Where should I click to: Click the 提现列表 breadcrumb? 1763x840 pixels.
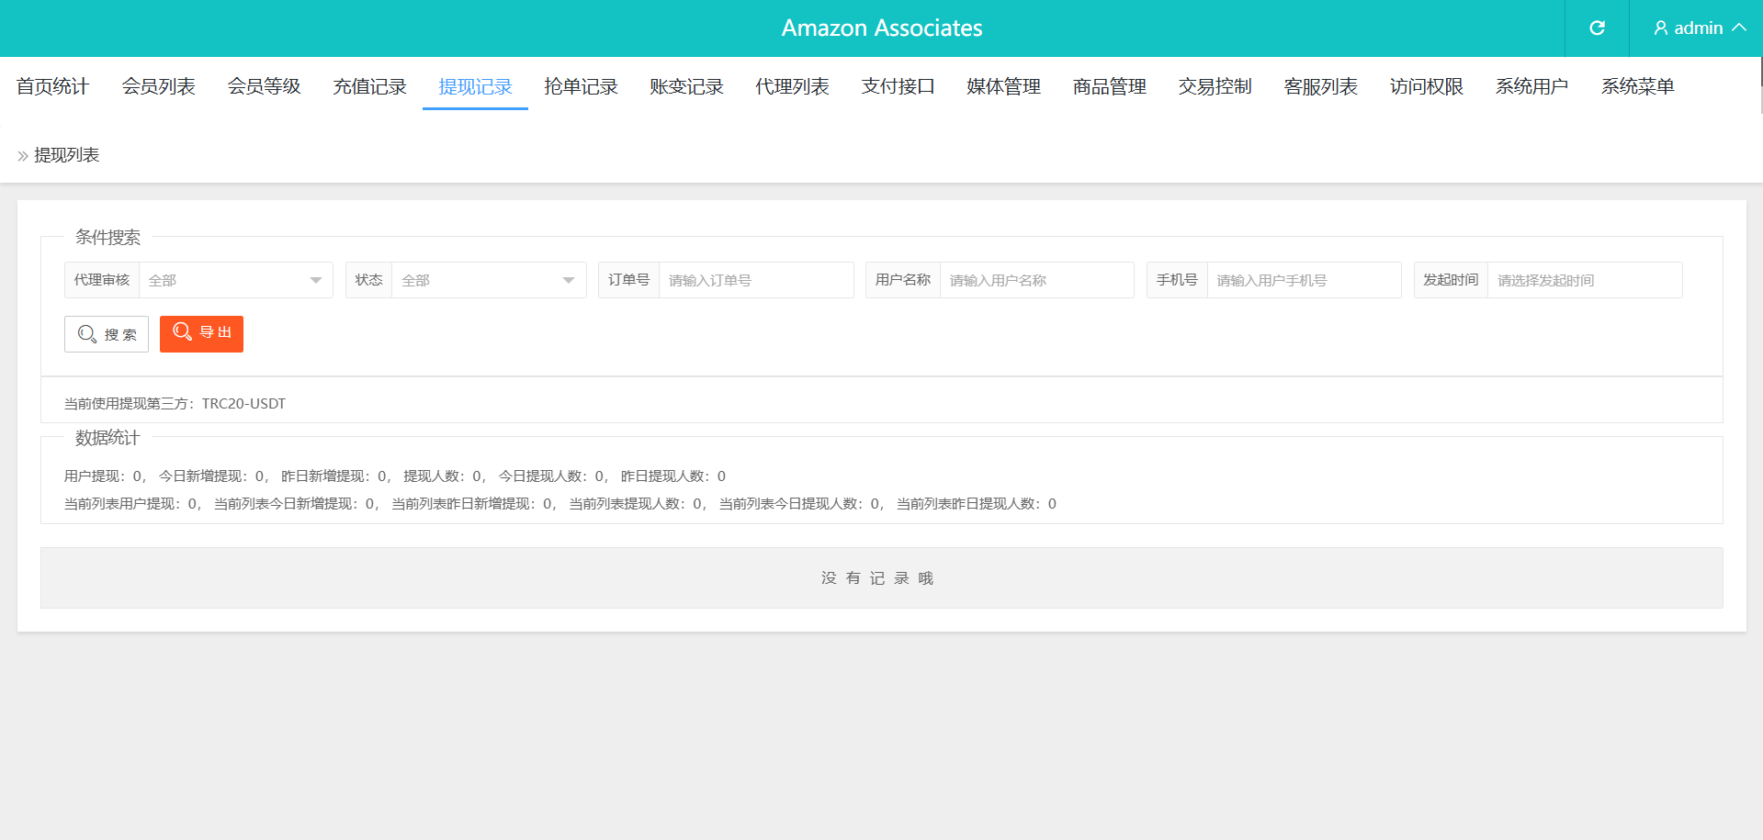click(x=66, y=155)
